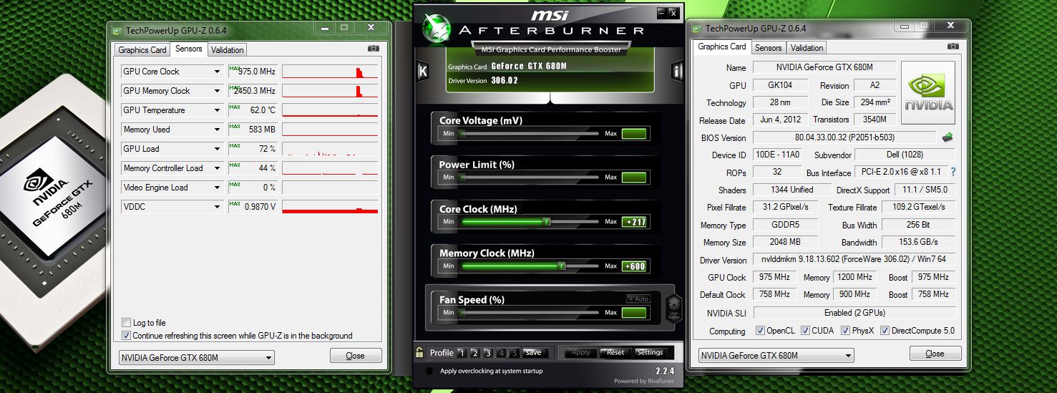The image size is (1057, 393).
Task: Open the Memory Used sensor dropdown
Action: 217,130
